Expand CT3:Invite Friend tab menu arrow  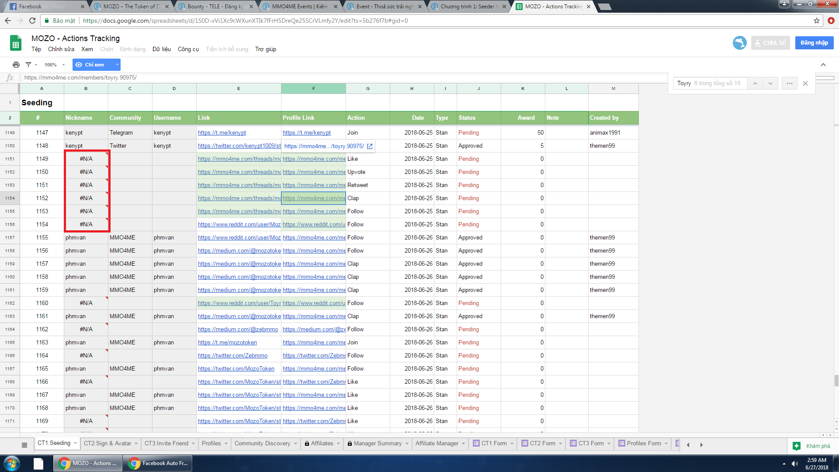[193, 444]
